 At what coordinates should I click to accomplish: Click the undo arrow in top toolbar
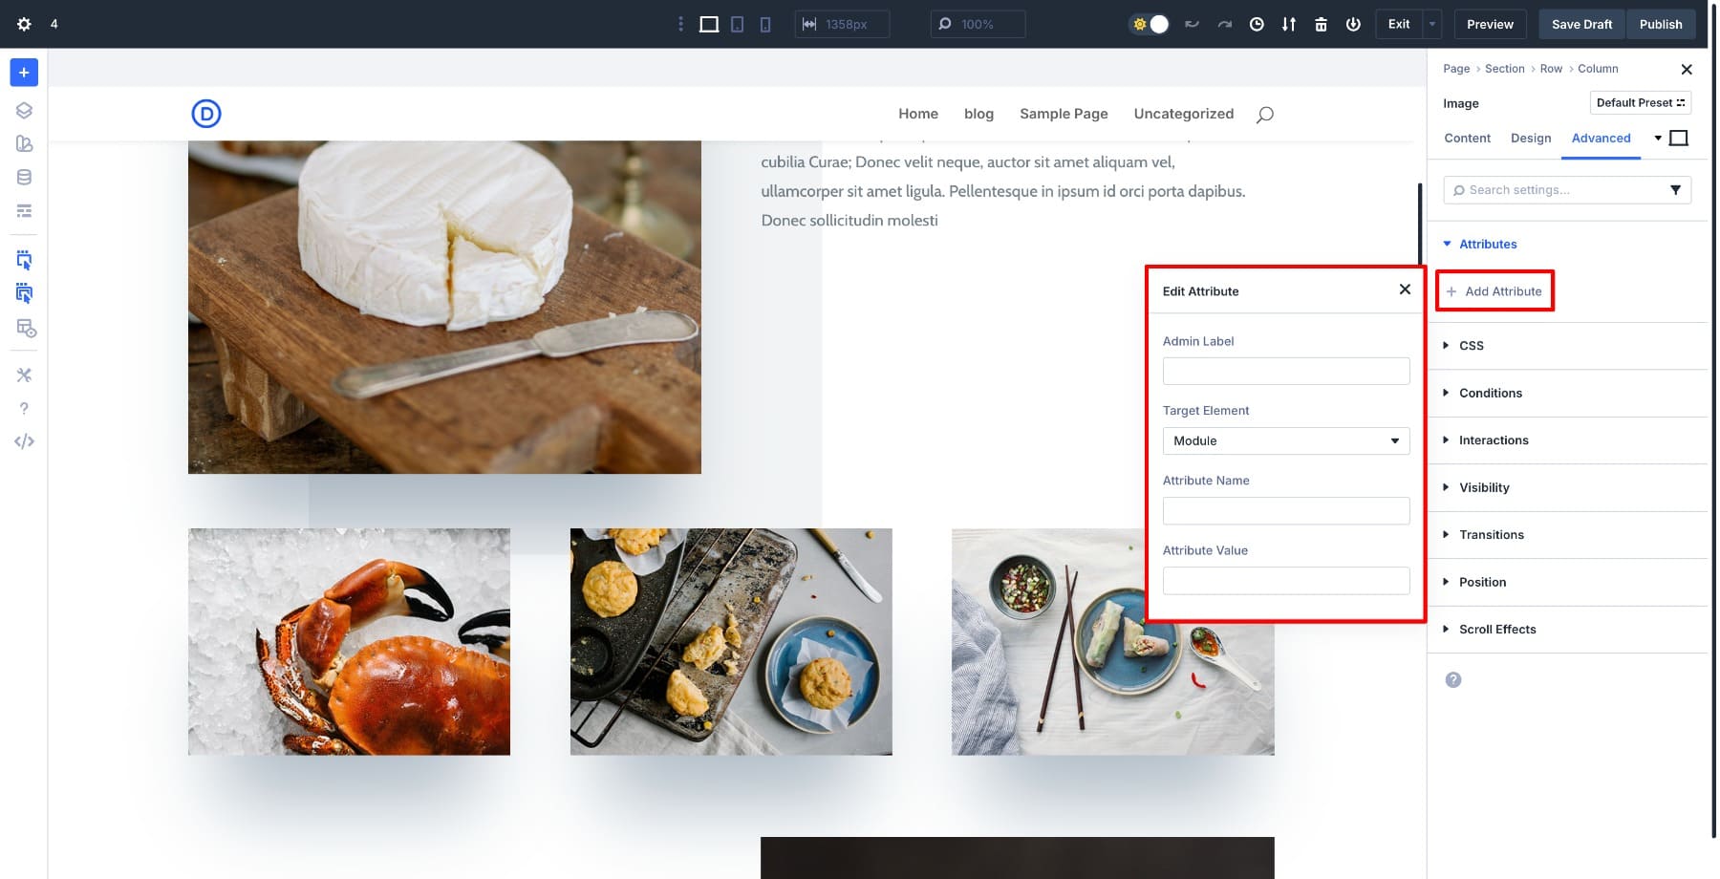[x=1192, y=24]
